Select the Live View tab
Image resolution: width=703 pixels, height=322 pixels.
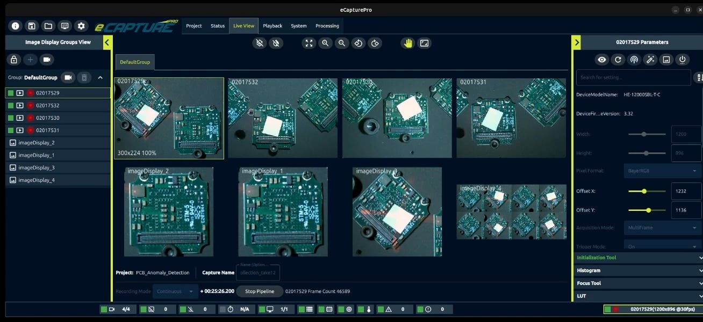tap(243, 26)
